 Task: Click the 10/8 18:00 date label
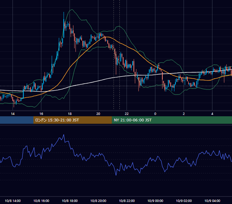tap(70, 201)
